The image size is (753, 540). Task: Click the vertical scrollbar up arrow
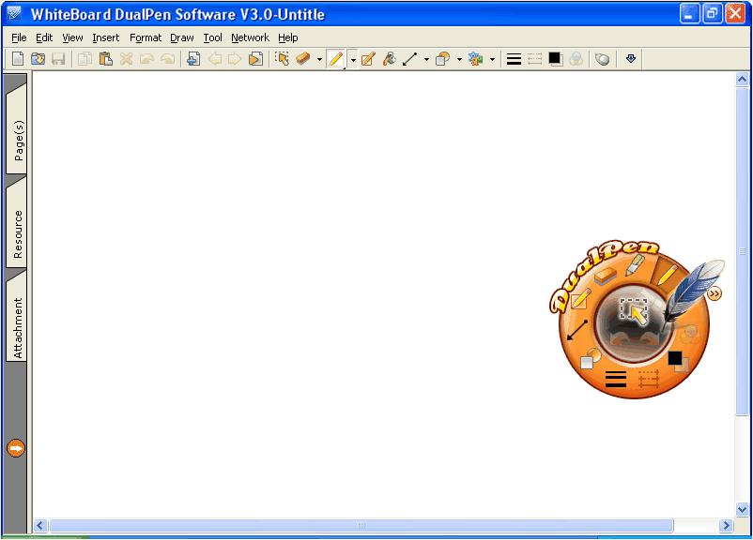[742, 79]
